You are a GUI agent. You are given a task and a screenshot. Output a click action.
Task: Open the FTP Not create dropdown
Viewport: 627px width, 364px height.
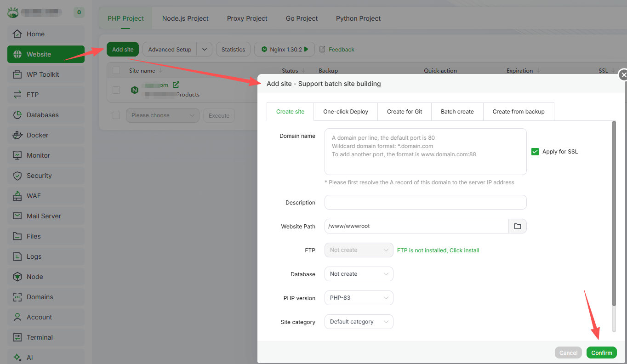click(x=359, y=250)
